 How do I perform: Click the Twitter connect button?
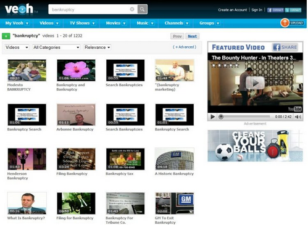[x=293, y=10]
